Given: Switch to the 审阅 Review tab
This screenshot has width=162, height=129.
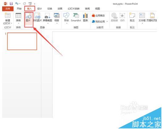Looking at the screenshot, I should click(x=87, y=9).
